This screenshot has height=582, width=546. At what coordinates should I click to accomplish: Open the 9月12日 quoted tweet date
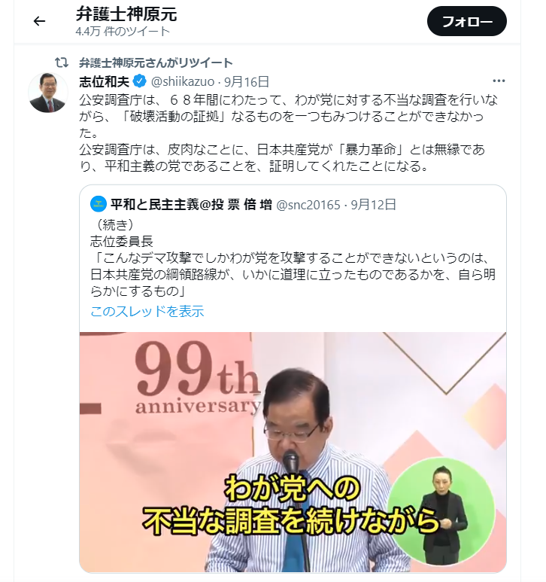point(374,205)
